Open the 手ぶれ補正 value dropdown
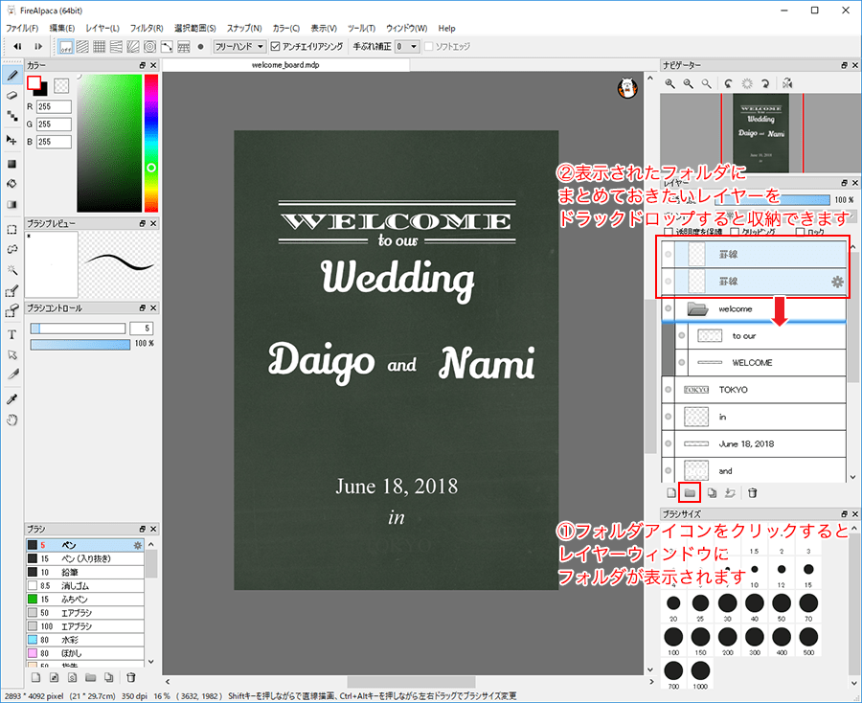Viewport: 862px width, 703px height. coord(407,46)
